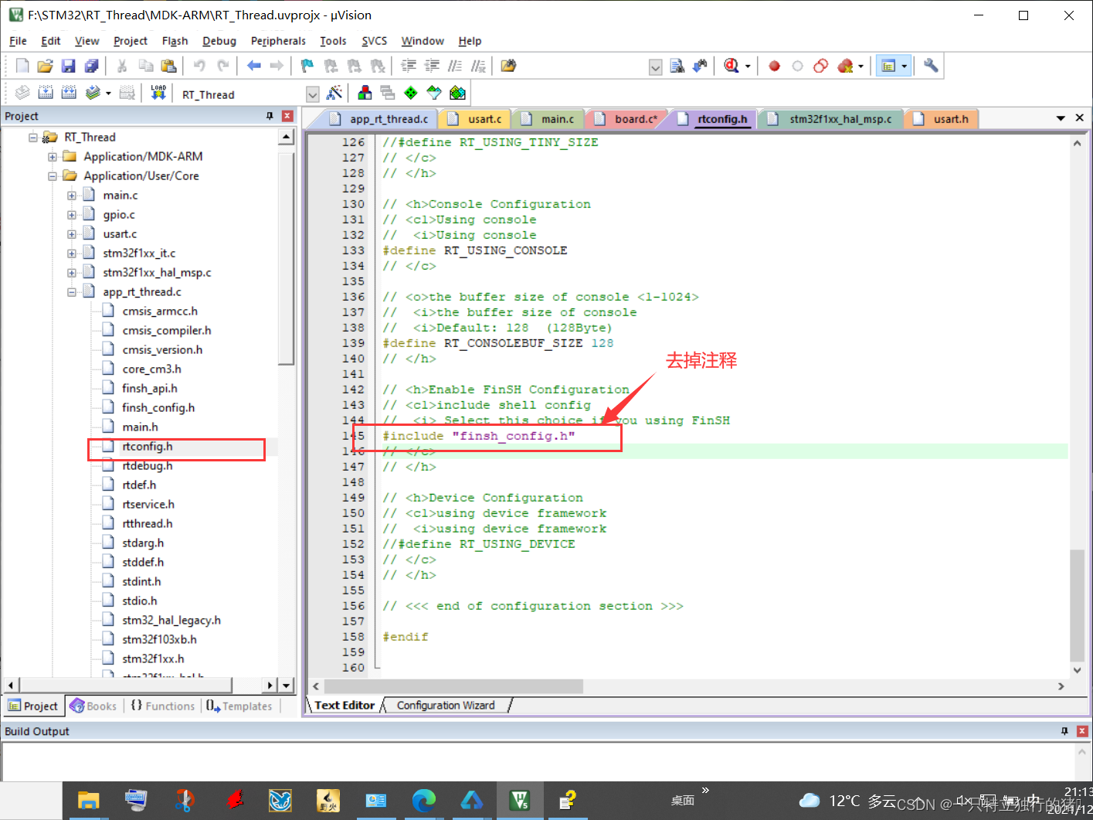Collapse the RT_Thread project root node
The width and height of the screenshot is (1093, 820).
pos(33,138)
